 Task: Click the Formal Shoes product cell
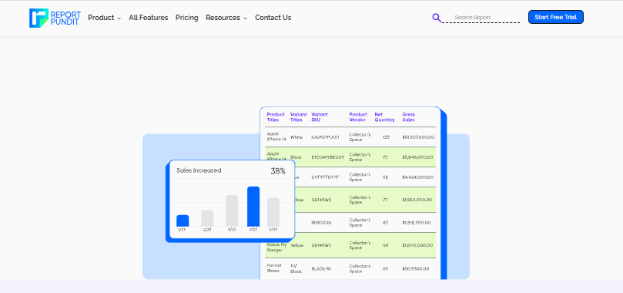pos(274,268)
